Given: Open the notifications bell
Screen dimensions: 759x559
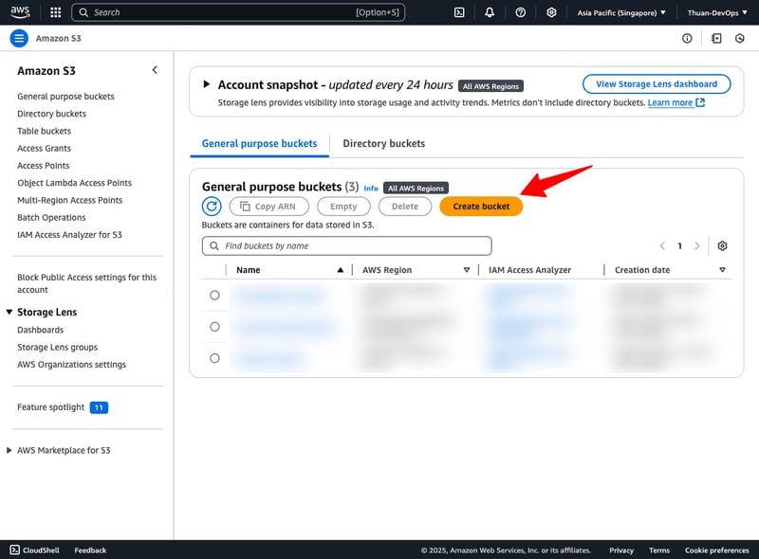Looking at the screenshot, I should [x=490, y=12].
